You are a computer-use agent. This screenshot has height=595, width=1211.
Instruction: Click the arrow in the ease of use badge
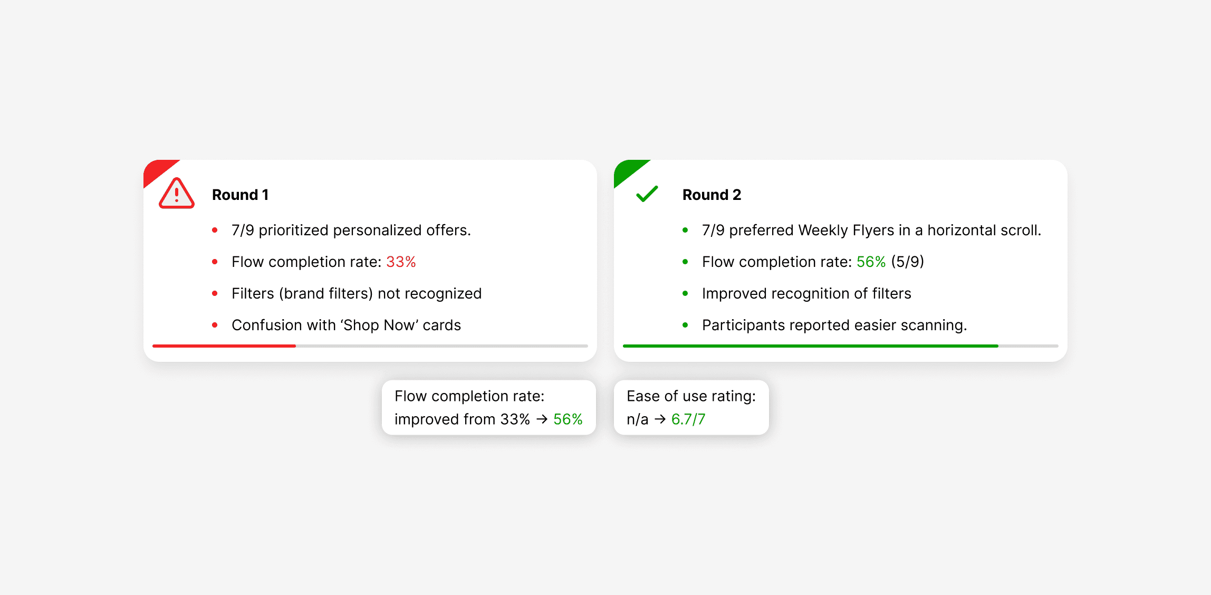(660, 419)
